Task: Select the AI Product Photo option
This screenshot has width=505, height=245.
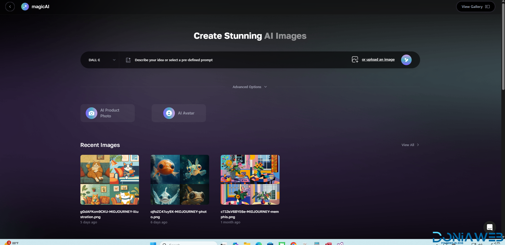Action: pyautogui.click(x=108, y=113)
